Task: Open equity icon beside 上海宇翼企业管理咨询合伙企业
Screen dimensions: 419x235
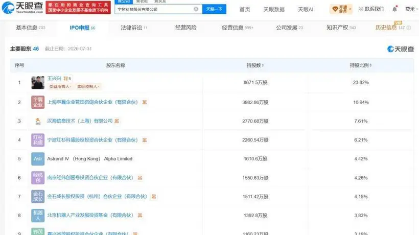Action: click(x=144, y=102)
